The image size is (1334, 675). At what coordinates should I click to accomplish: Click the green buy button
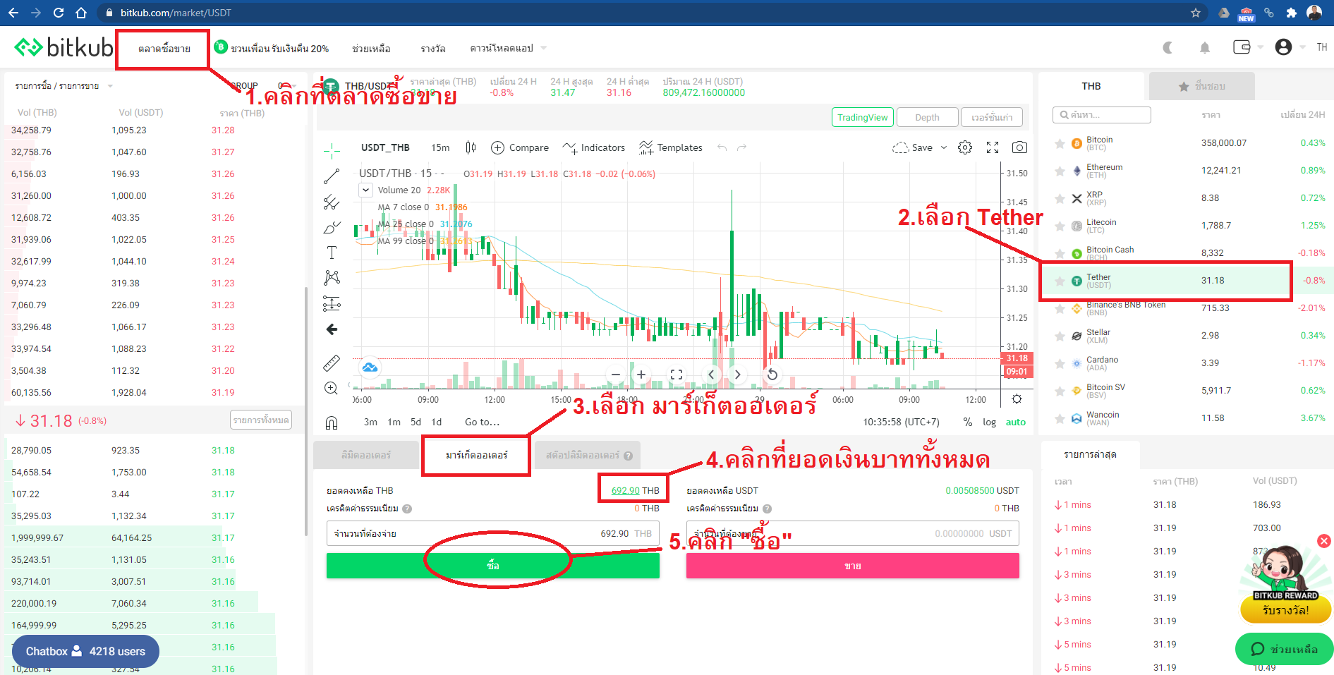point(492,566)
